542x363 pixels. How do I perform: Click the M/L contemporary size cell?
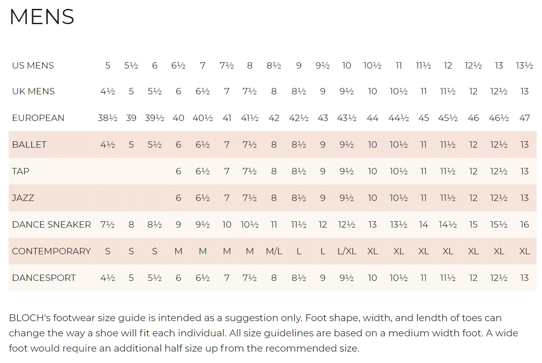coord(274,251)
